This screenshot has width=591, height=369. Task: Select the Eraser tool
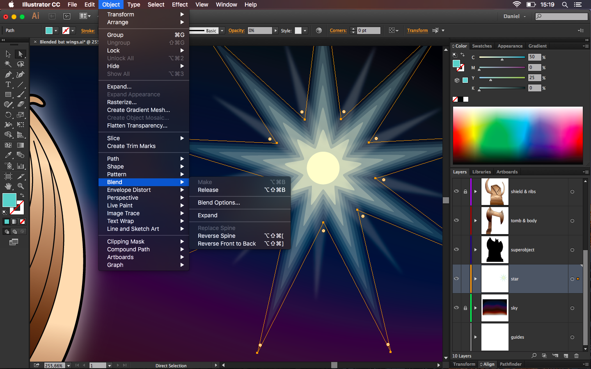[21, 105]
